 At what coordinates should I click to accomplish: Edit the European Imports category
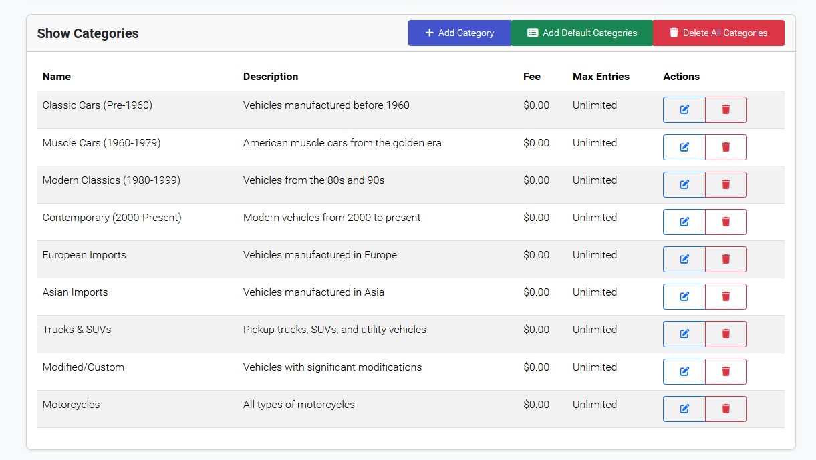pyautogui.click(x=684, y=259)
